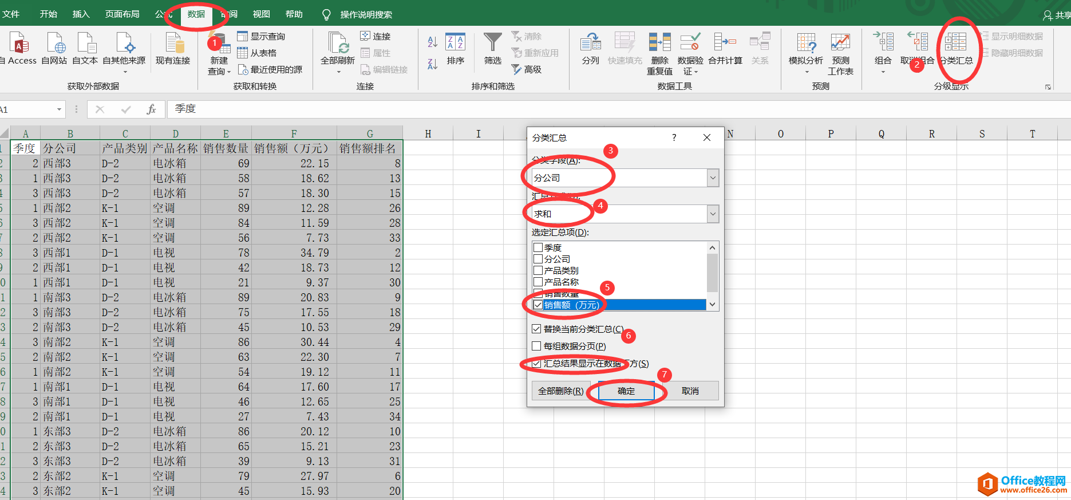Click the 删除重复值 remove duplicates icon
This screenshot has width=1071, height=500.
[659, 42]
